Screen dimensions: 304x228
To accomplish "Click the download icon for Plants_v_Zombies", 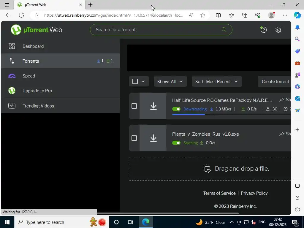I will click(153, 138).
